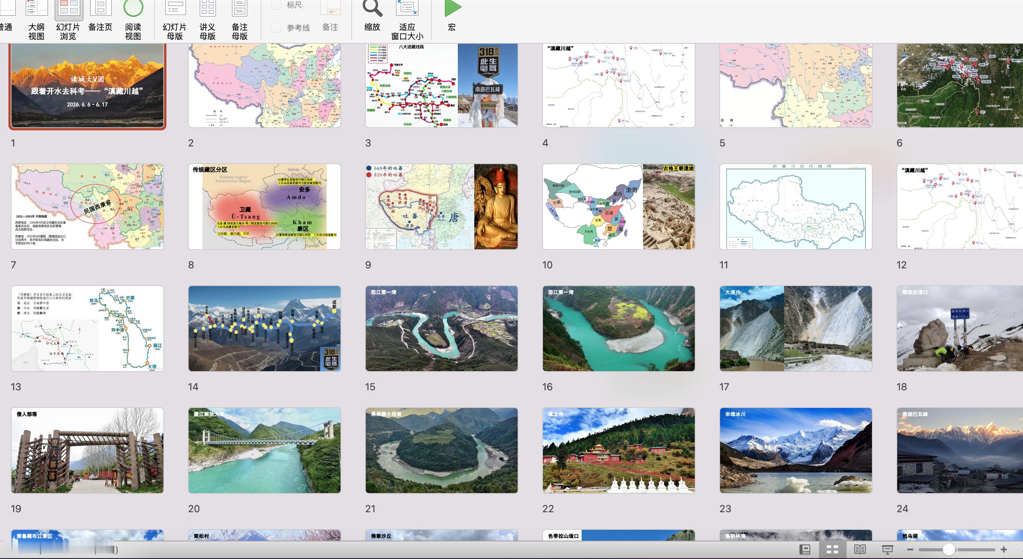The image size is (1023, 559).
Task: Select slide 18 mountain pass thumbnail
Action: 960,328
